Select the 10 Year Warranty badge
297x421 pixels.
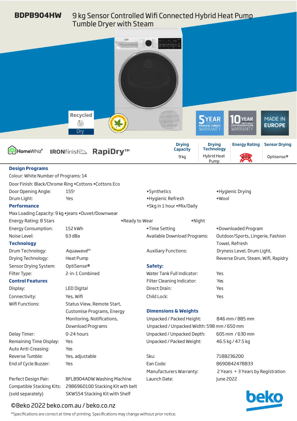pos(242,123)
